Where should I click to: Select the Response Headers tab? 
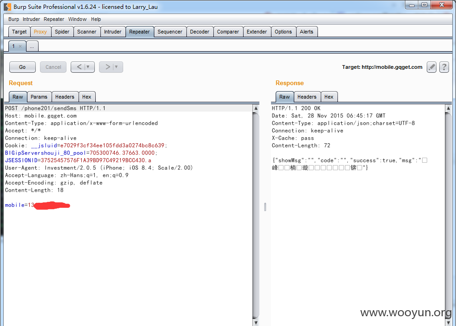pos(307,97)
